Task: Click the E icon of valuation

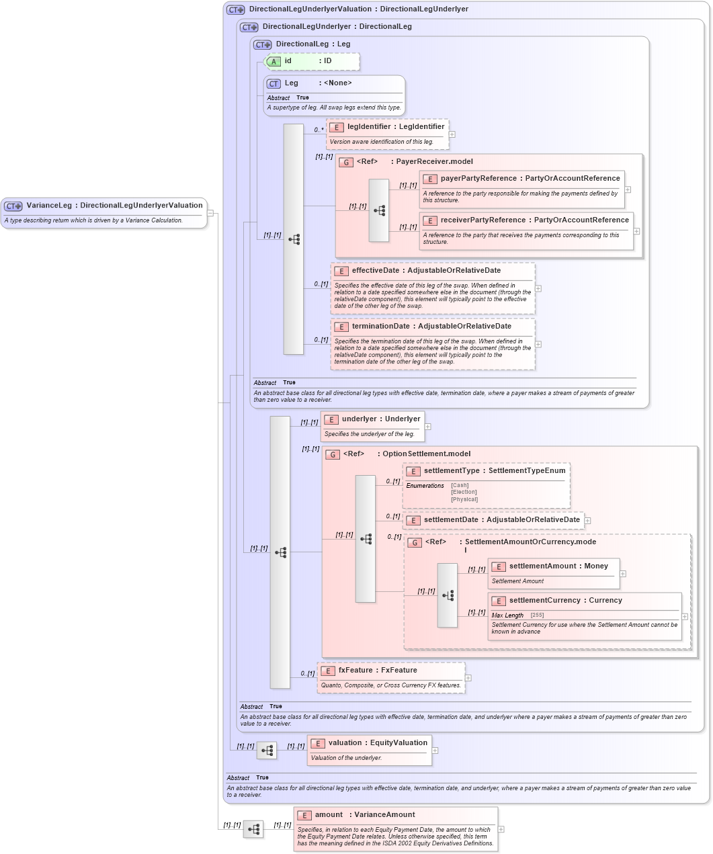Action: [x=318, y=744]
